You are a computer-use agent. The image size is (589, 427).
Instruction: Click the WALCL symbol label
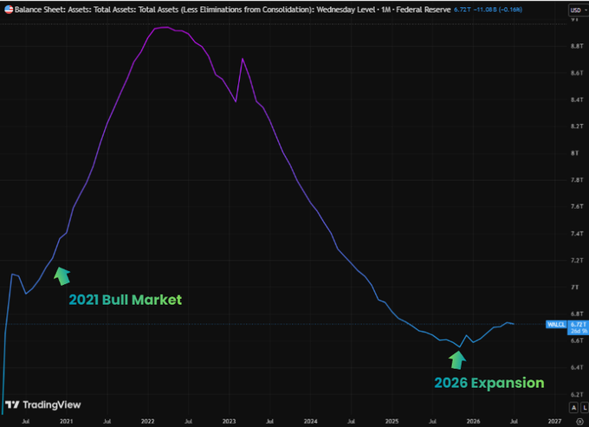pyautogui.click(x=556, y=325)
